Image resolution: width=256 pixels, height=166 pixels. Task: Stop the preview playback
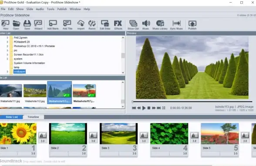click(x=149, y=108)
